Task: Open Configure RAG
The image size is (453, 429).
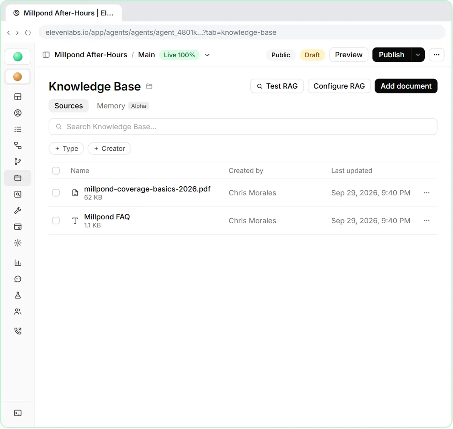Action: pos(339,86)
